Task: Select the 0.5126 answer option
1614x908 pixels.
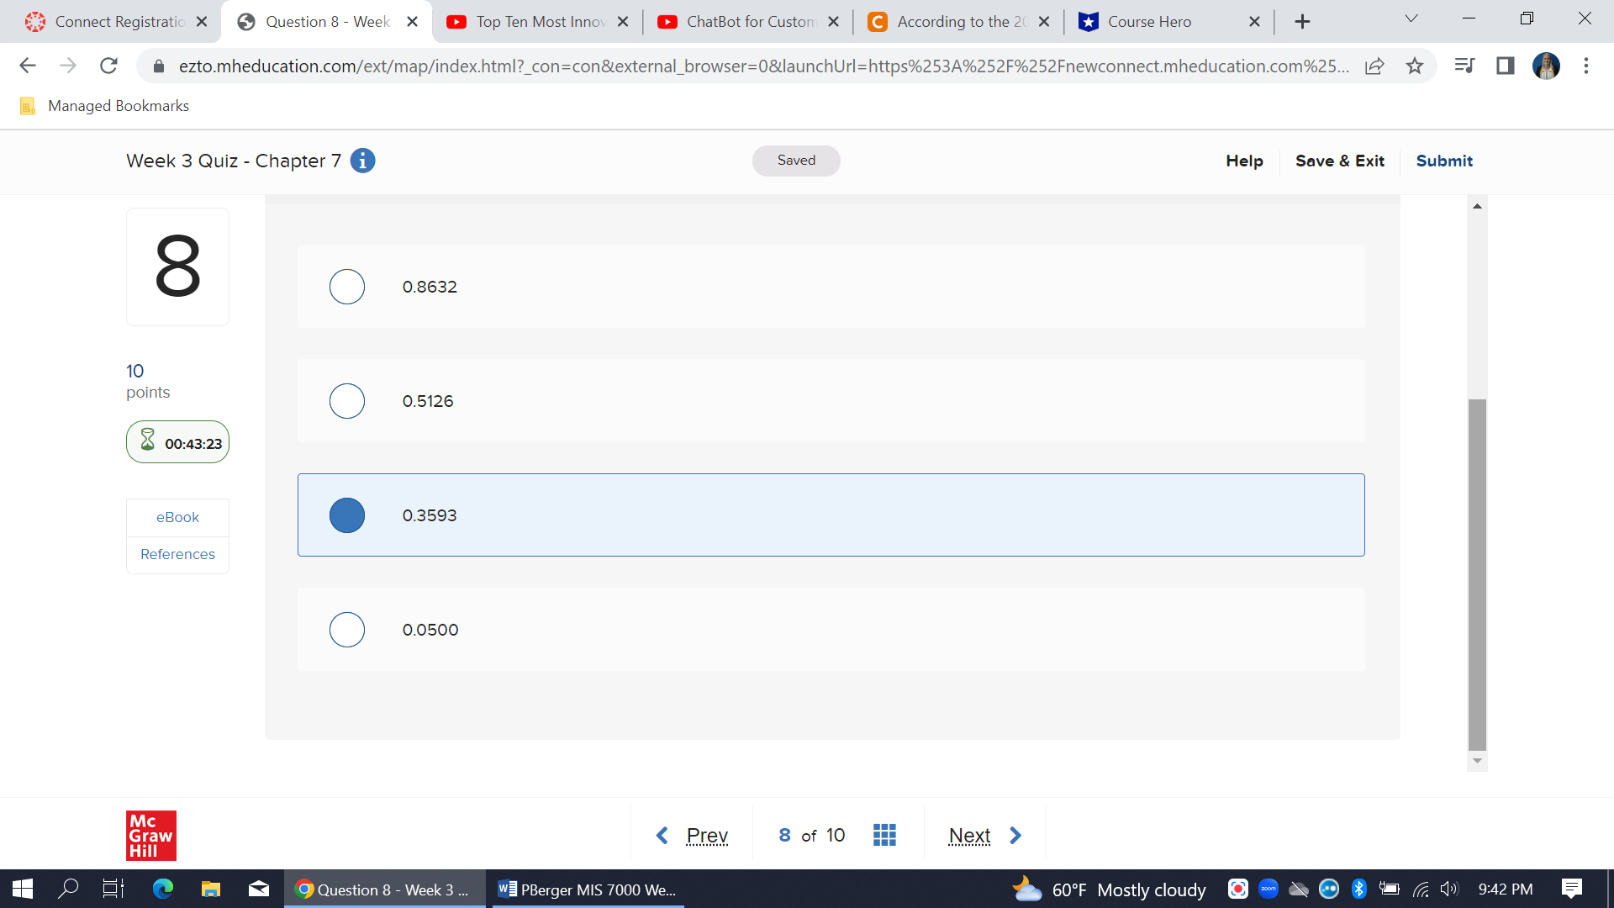Action: tap(347, 401)
